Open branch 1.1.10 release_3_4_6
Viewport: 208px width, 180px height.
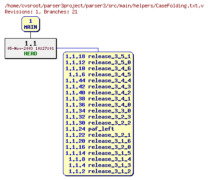click(x=98, y=68)
